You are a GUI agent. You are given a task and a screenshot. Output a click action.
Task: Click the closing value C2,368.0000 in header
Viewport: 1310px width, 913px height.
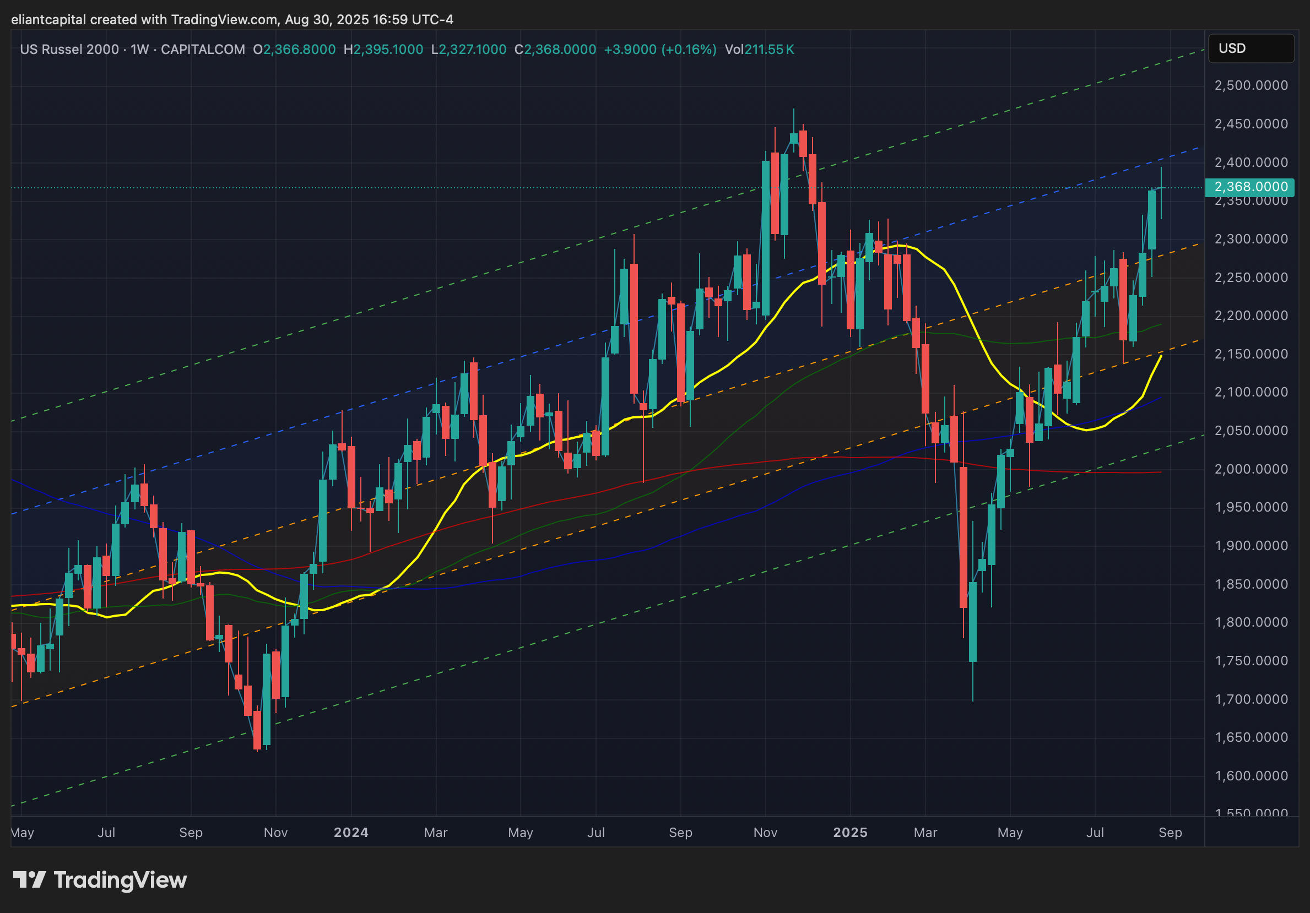[x=555, y=50]
